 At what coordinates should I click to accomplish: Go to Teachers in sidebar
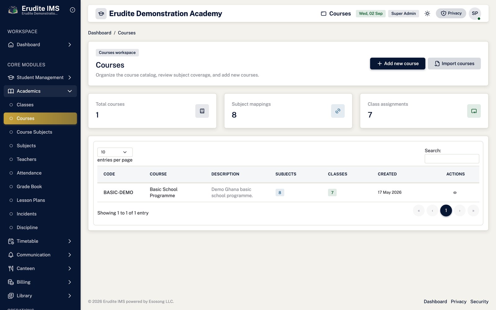pos(40,159)
